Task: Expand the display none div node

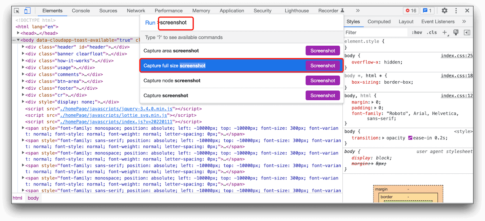Action: pyautogui.click(x=23, y=102)
